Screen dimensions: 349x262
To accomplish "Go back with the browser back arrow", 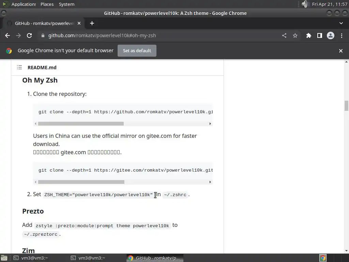I will pos(7,35).
